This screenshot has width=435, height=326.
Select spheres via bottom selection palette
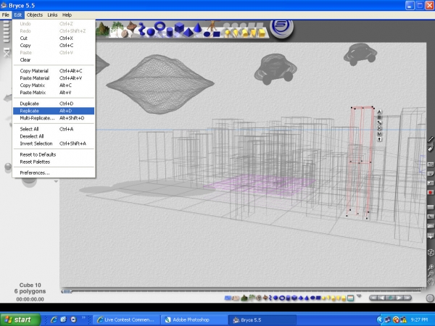pos(275,298)
